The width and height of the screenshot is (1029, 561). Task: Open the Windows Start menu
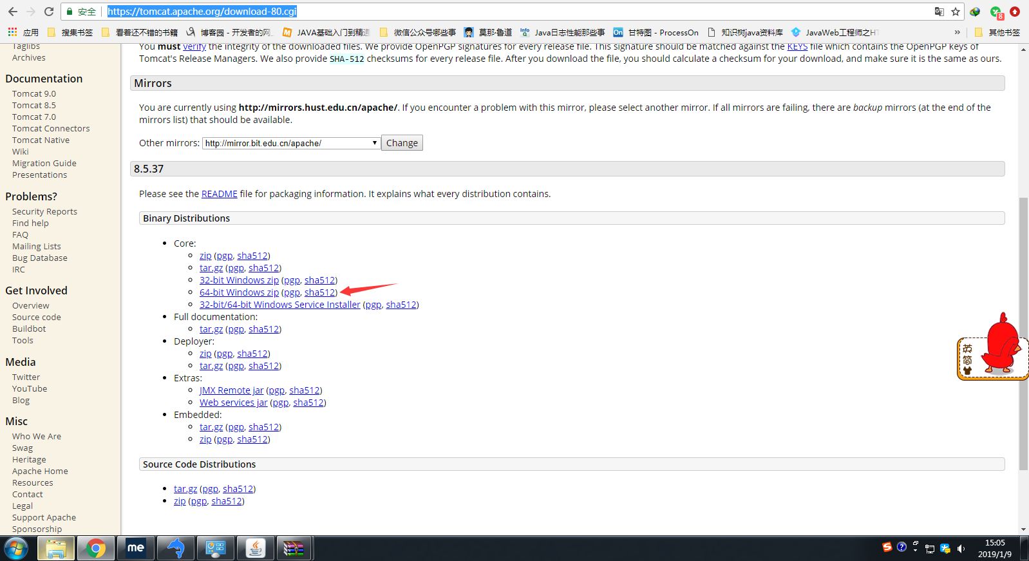[x=16, y=549]
